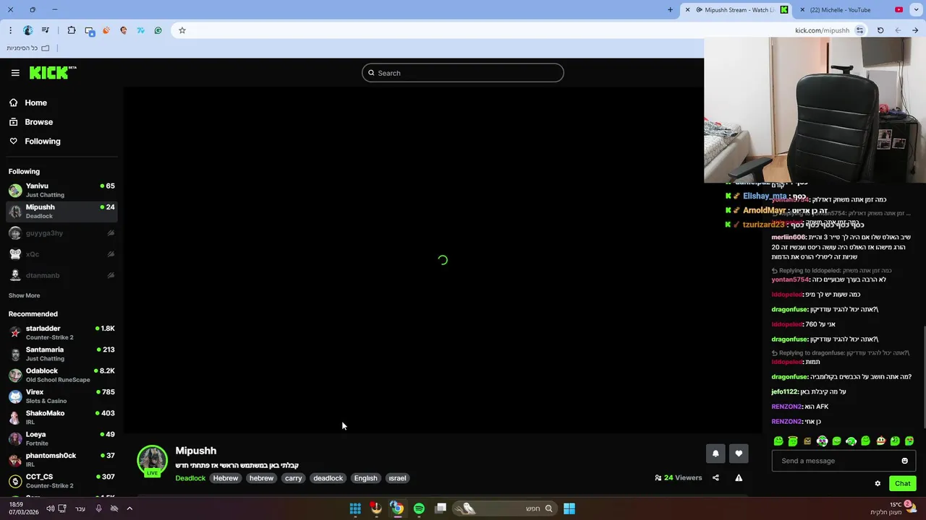The height and width of the screenshot is (520, 926).
Task: Open Chrome profile avatar
Action: tap(27, 30)
